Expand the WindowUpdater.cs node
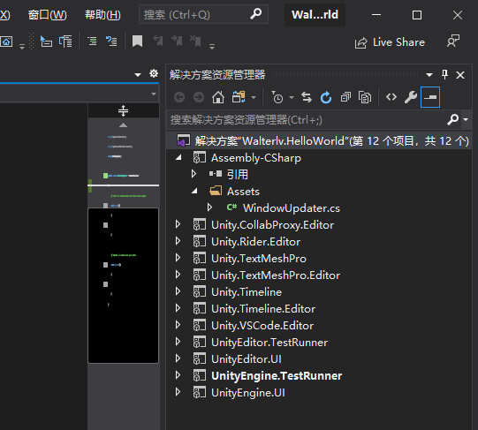Screen dimensions: 478x430 (209, 207)
